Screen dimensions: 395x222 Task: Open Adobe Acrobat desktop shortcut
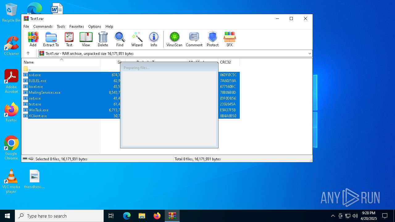pyautogui.click(x=11, y=81)
